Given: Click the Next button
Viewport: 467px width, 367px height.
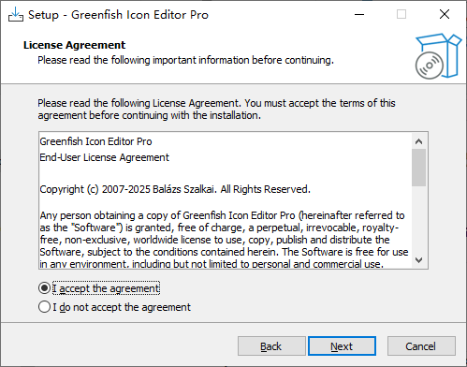Looking at the screenshot, I should click(342, 346).
